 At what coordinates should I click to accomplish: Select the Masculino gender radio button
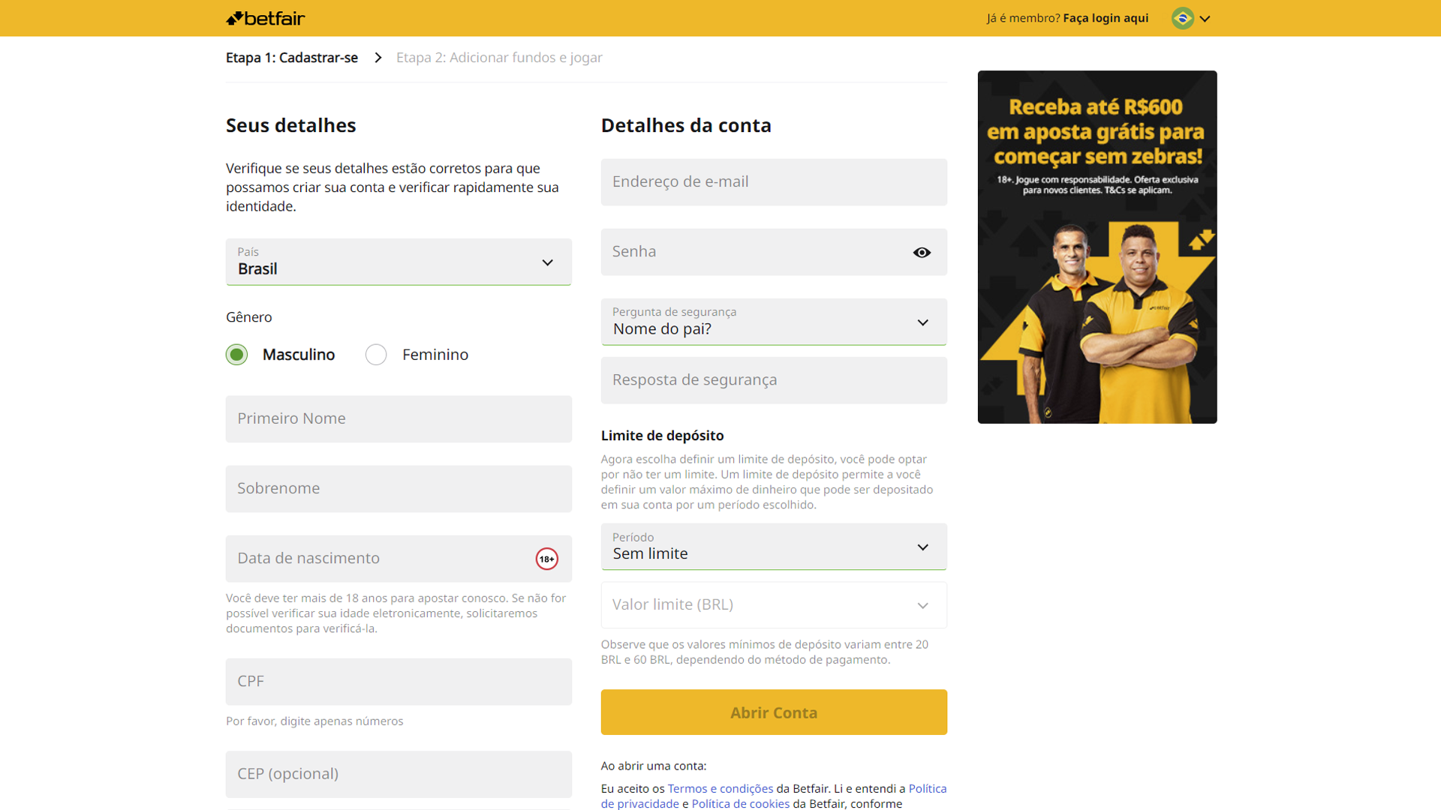(x=236, y=355)
